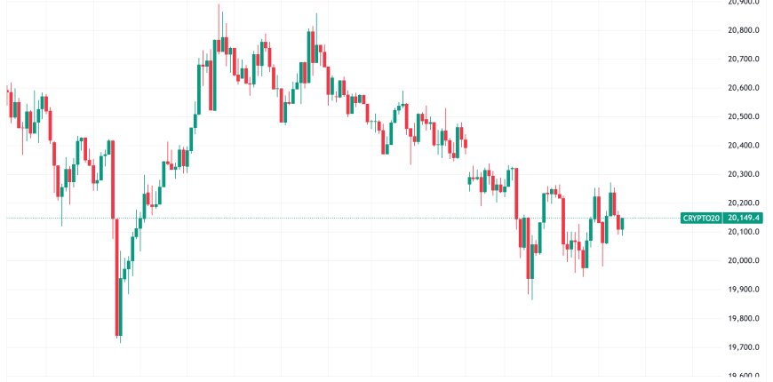
Task: Click the 20,700.0 price axis label
Action: 745,60
